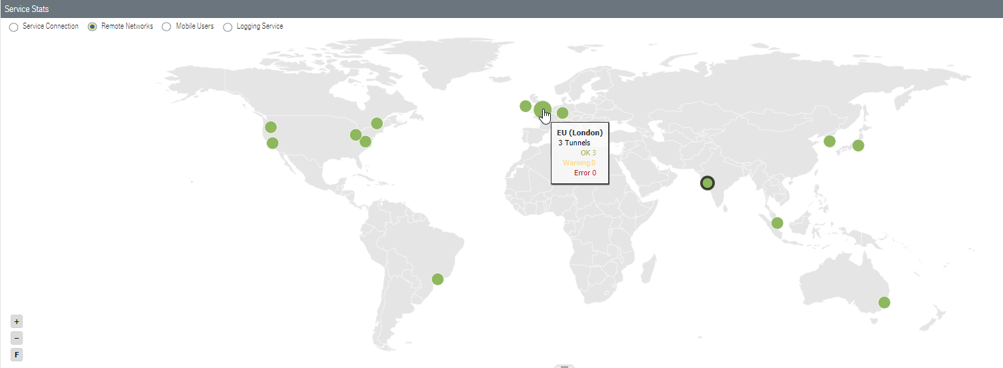Click the Australia map marker
The width and height of the screenshot is (1003, 368).
pyautogui.click(x=884, y=303)
